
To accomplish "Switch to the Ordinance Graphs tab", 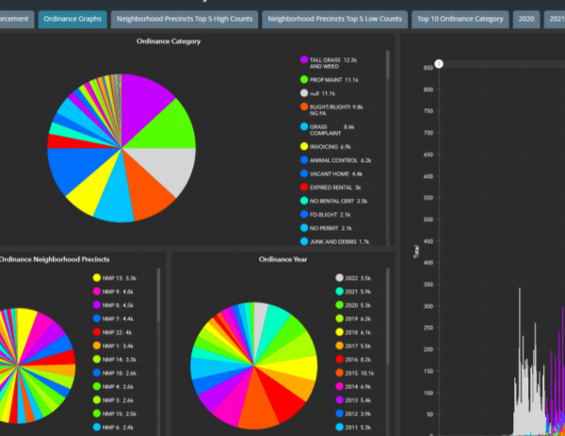I will pos(73,19).
